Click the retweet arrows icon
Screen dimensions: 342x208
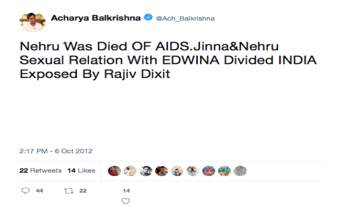(69, 191)
